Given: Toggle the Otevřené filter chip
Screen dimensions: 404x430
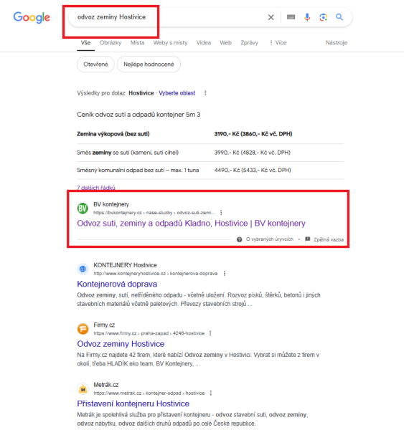Looking at the screenshot, I should pos(95,64).
